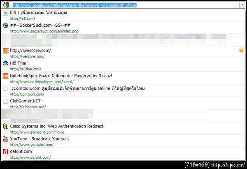Click the SoccerSuck.com soccer ball favicon
This screenshot has width=247, height=169.
5,25
